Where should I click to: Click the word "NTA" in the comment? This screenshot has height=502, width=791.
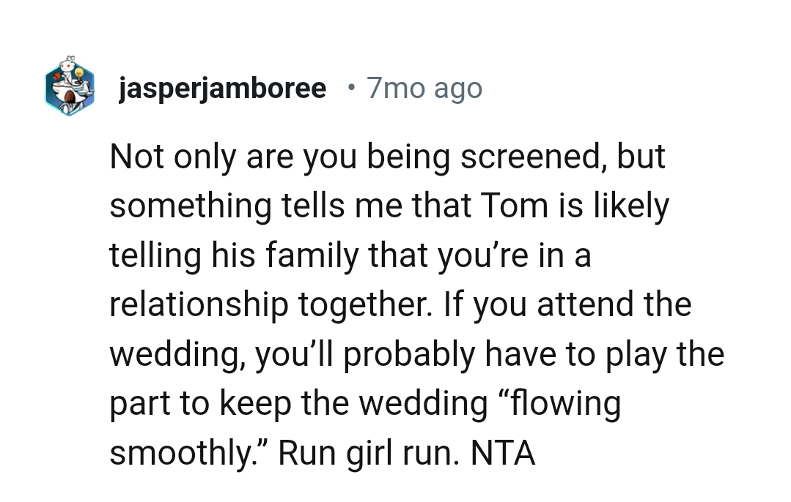(x=503, y=454)
